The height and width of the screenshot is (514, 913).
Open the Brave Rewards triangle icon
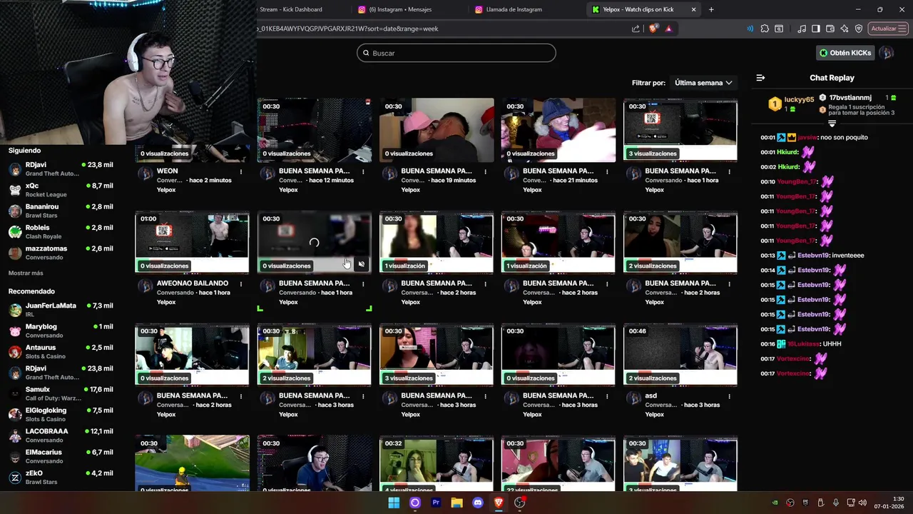[668, 29]
